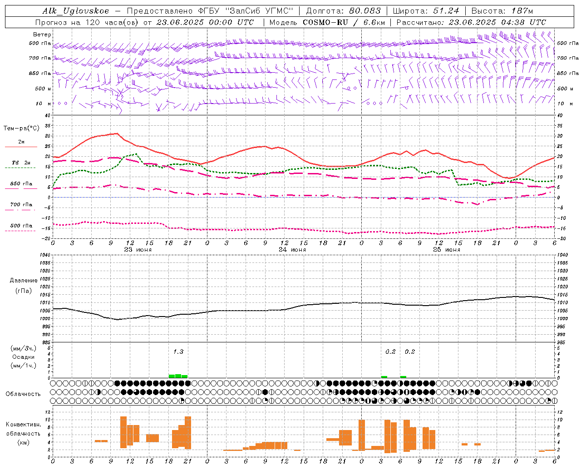The width and height of the screenshot is (581, 465).
Task: Click the timestamp Рассчитано: 23.06.2025 04:38 UTC
Action: click(x=471, y=22)
